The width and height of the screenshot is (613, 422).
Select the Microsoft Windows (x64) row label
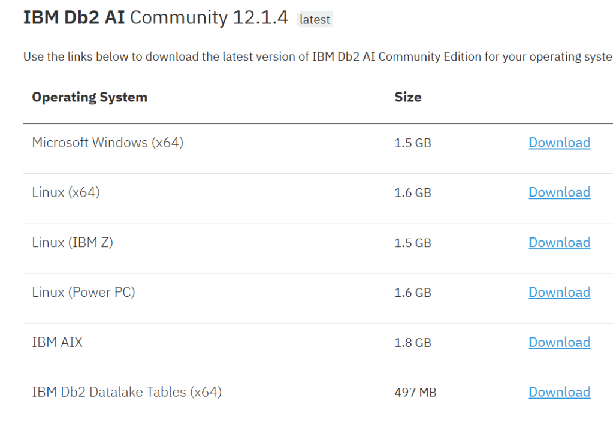107,143
